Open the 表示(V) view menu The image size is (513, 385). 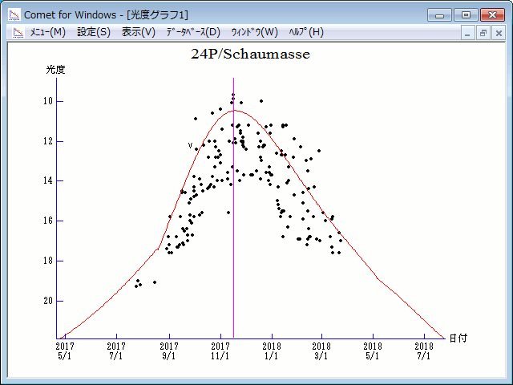[139, 32]
